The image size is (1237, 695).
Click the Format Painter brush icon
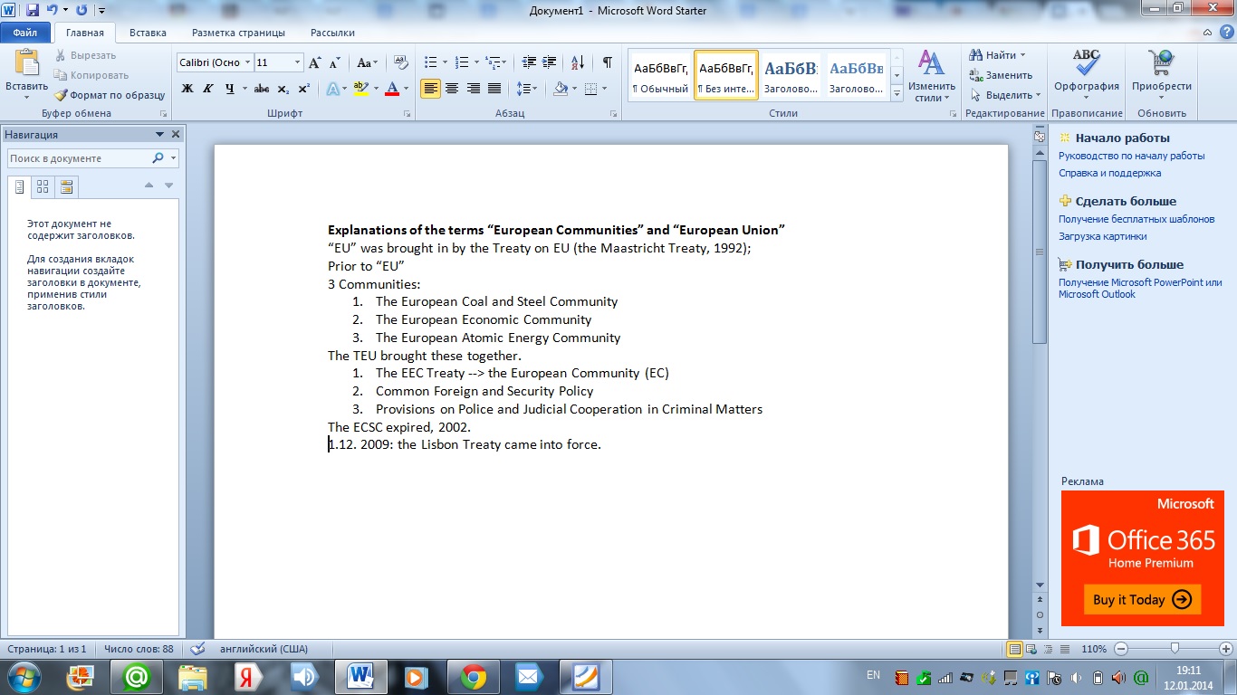(x=61, y=95)
